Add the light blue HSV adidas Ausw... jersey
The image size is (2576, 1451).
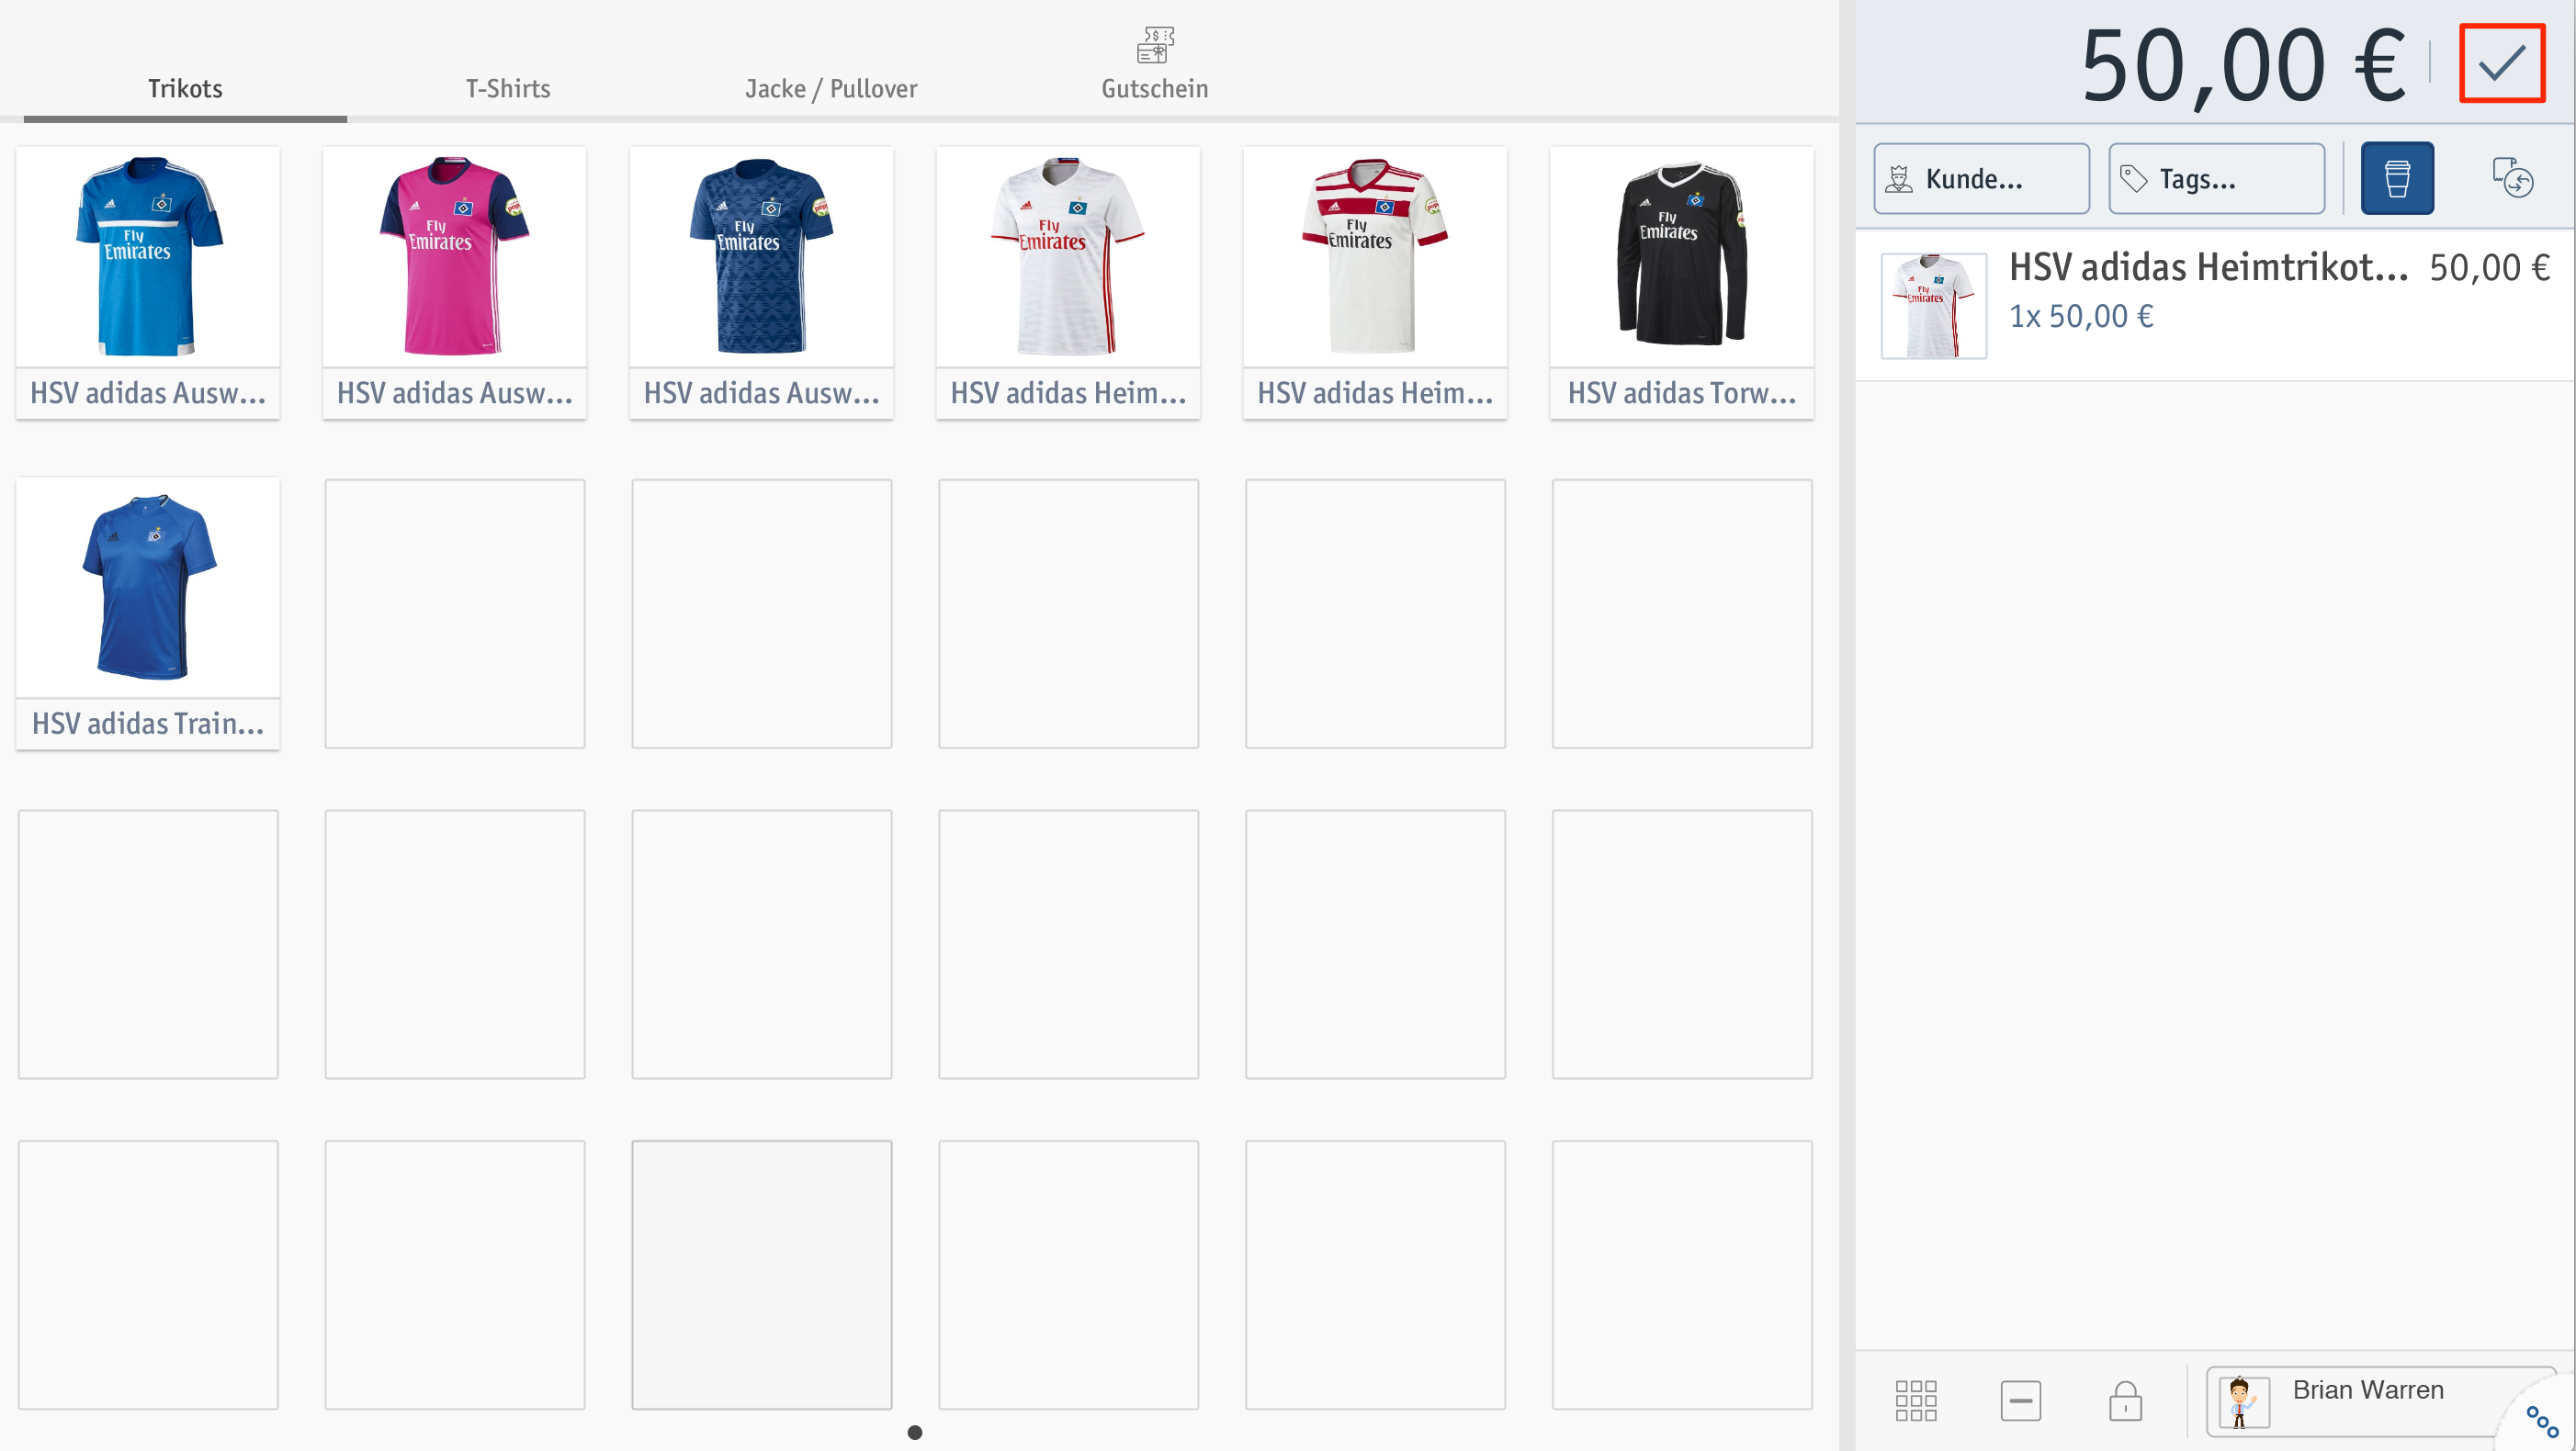coord(148,283)
